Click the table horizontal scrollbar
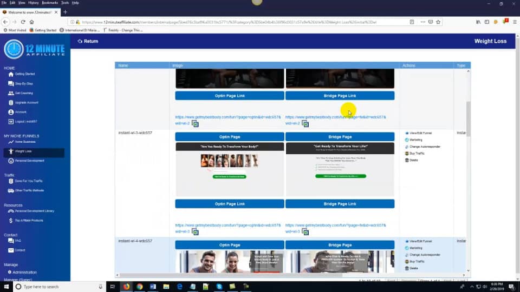Screen dimensions: 520x292 [x=231, y=275]
